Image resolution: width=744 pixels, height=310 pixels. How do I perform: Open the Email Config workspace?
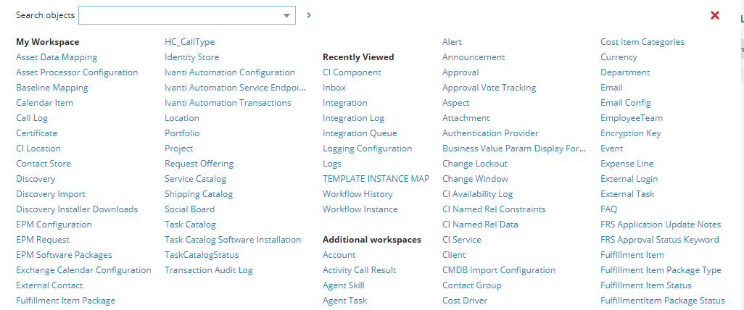tap(626, 103)
